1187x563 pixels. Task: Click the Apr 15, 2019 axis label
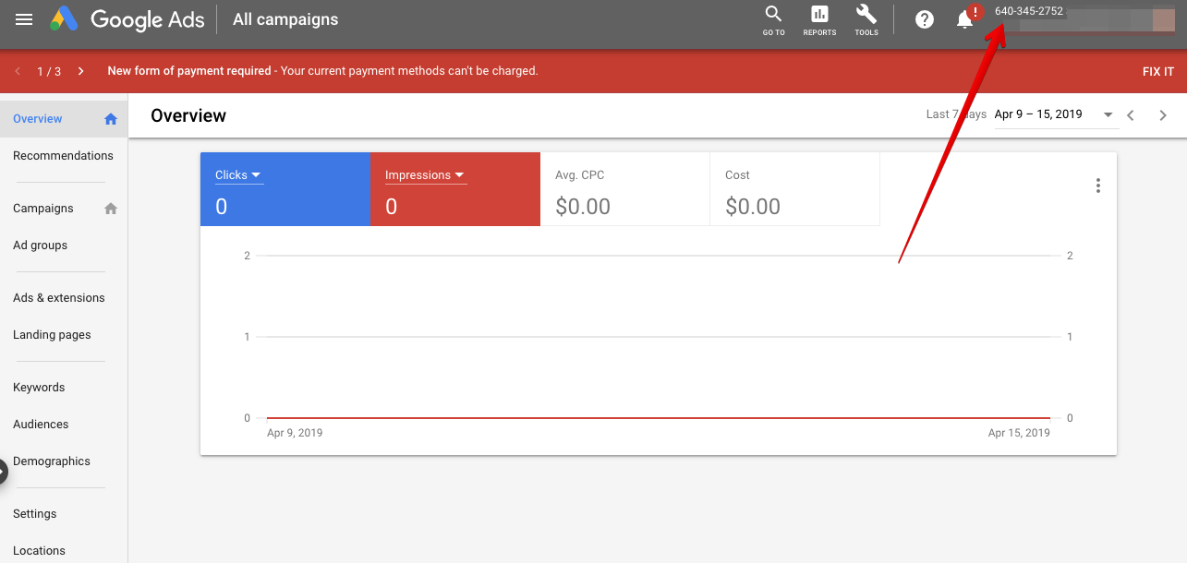click(1019, 433)
